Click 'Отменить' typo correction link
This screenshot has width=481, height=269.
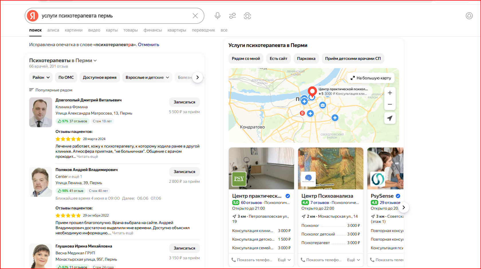click(148, 45)
